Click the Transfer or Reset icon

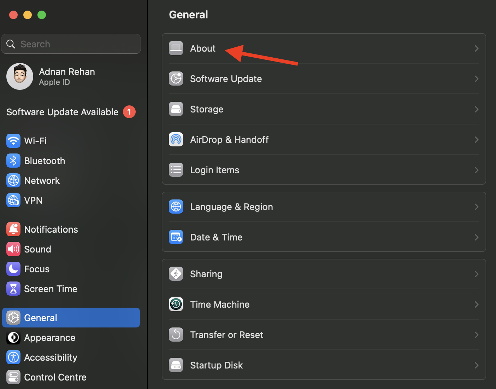tap(176, 335)
